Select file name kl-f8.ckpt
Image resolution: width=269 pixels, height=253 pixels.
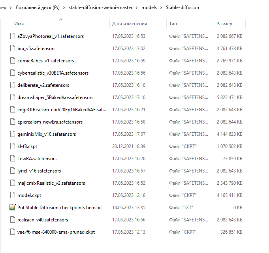pos(27,146)
